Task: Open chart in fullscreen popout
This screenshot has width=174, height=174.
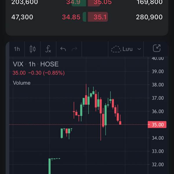Action: click(x=157, y=48)
